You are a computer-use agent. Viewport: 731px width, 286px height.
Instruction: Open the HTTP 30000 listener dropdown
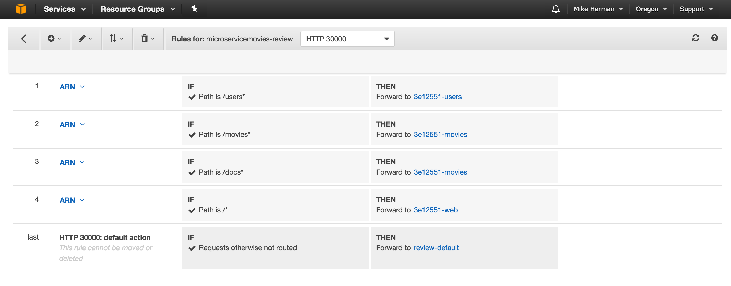coord(347,39)
